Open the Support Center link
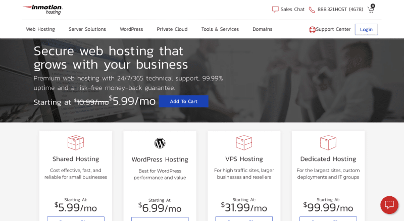 click(x=333, y=29)
